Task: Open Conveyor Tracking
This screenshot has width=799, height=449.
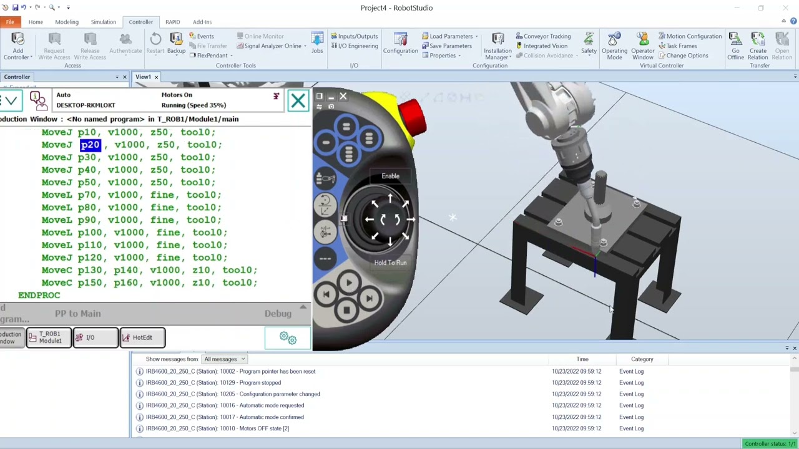Action: click(x=543, y=36)
